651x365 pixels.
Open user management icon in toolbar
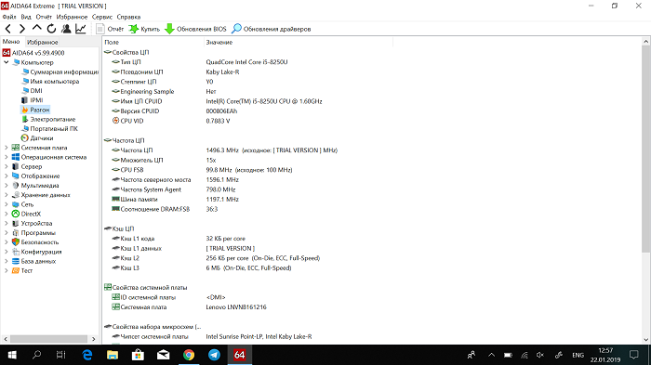pos(66,29)
